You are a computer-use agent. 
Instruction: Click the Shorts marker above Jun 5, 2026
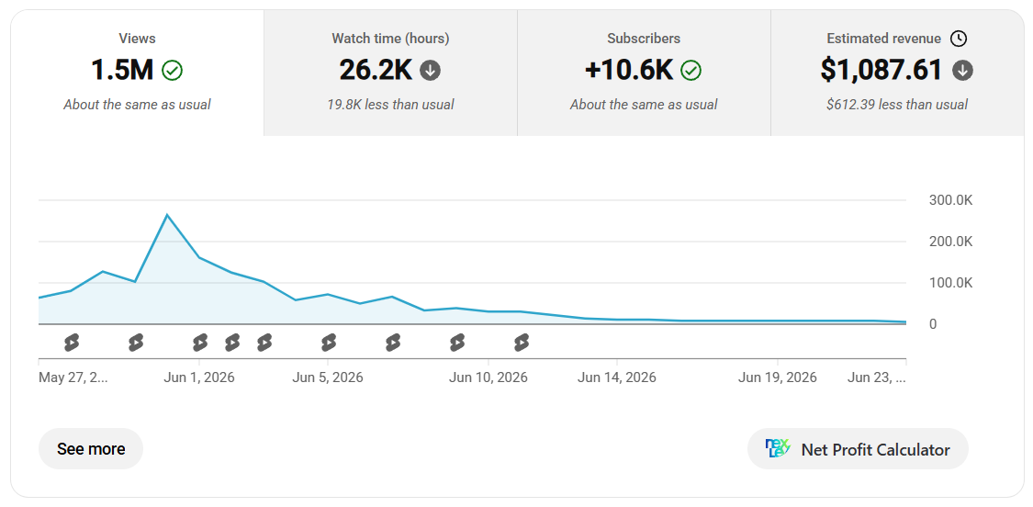[328, 343]
